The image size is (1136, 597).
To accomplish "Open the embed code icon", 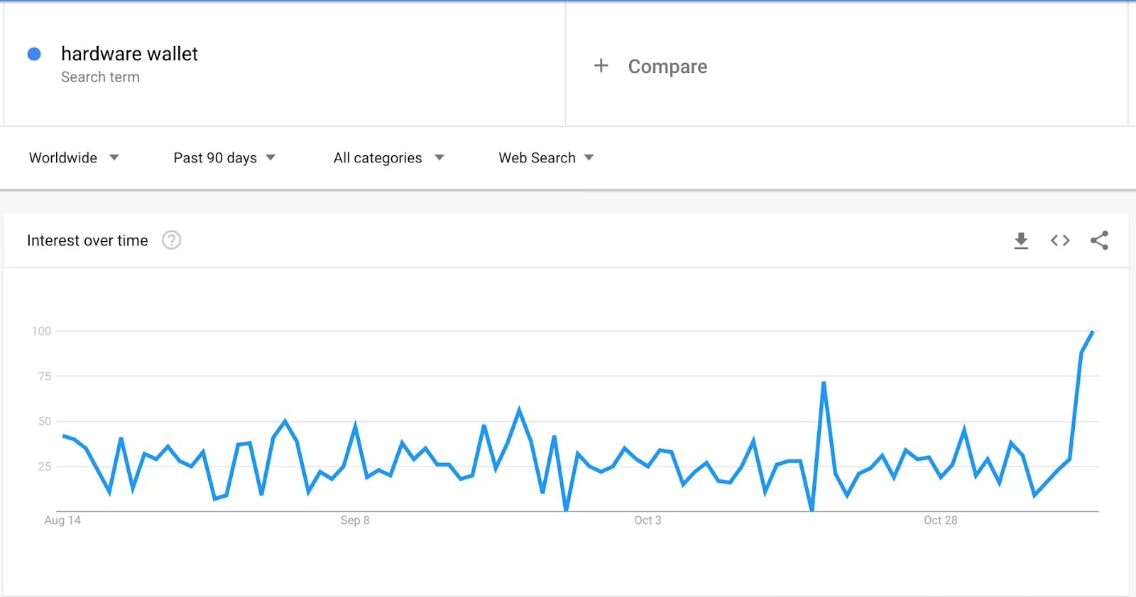I will coord(1060,241).
